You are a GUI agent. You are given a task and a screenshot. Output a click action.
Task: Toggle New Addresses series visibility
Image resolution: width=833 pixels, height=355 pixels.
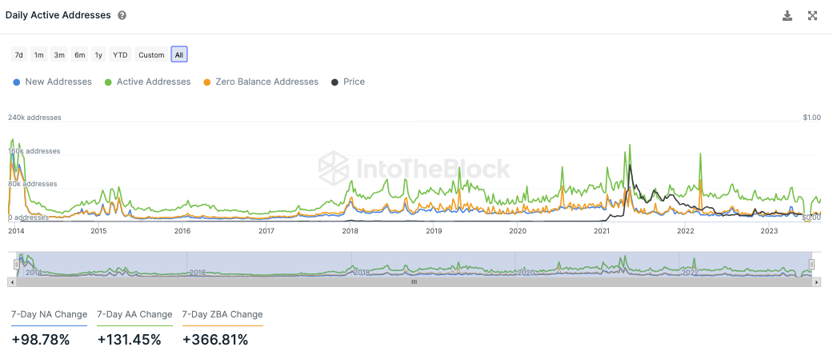(58, 82)
